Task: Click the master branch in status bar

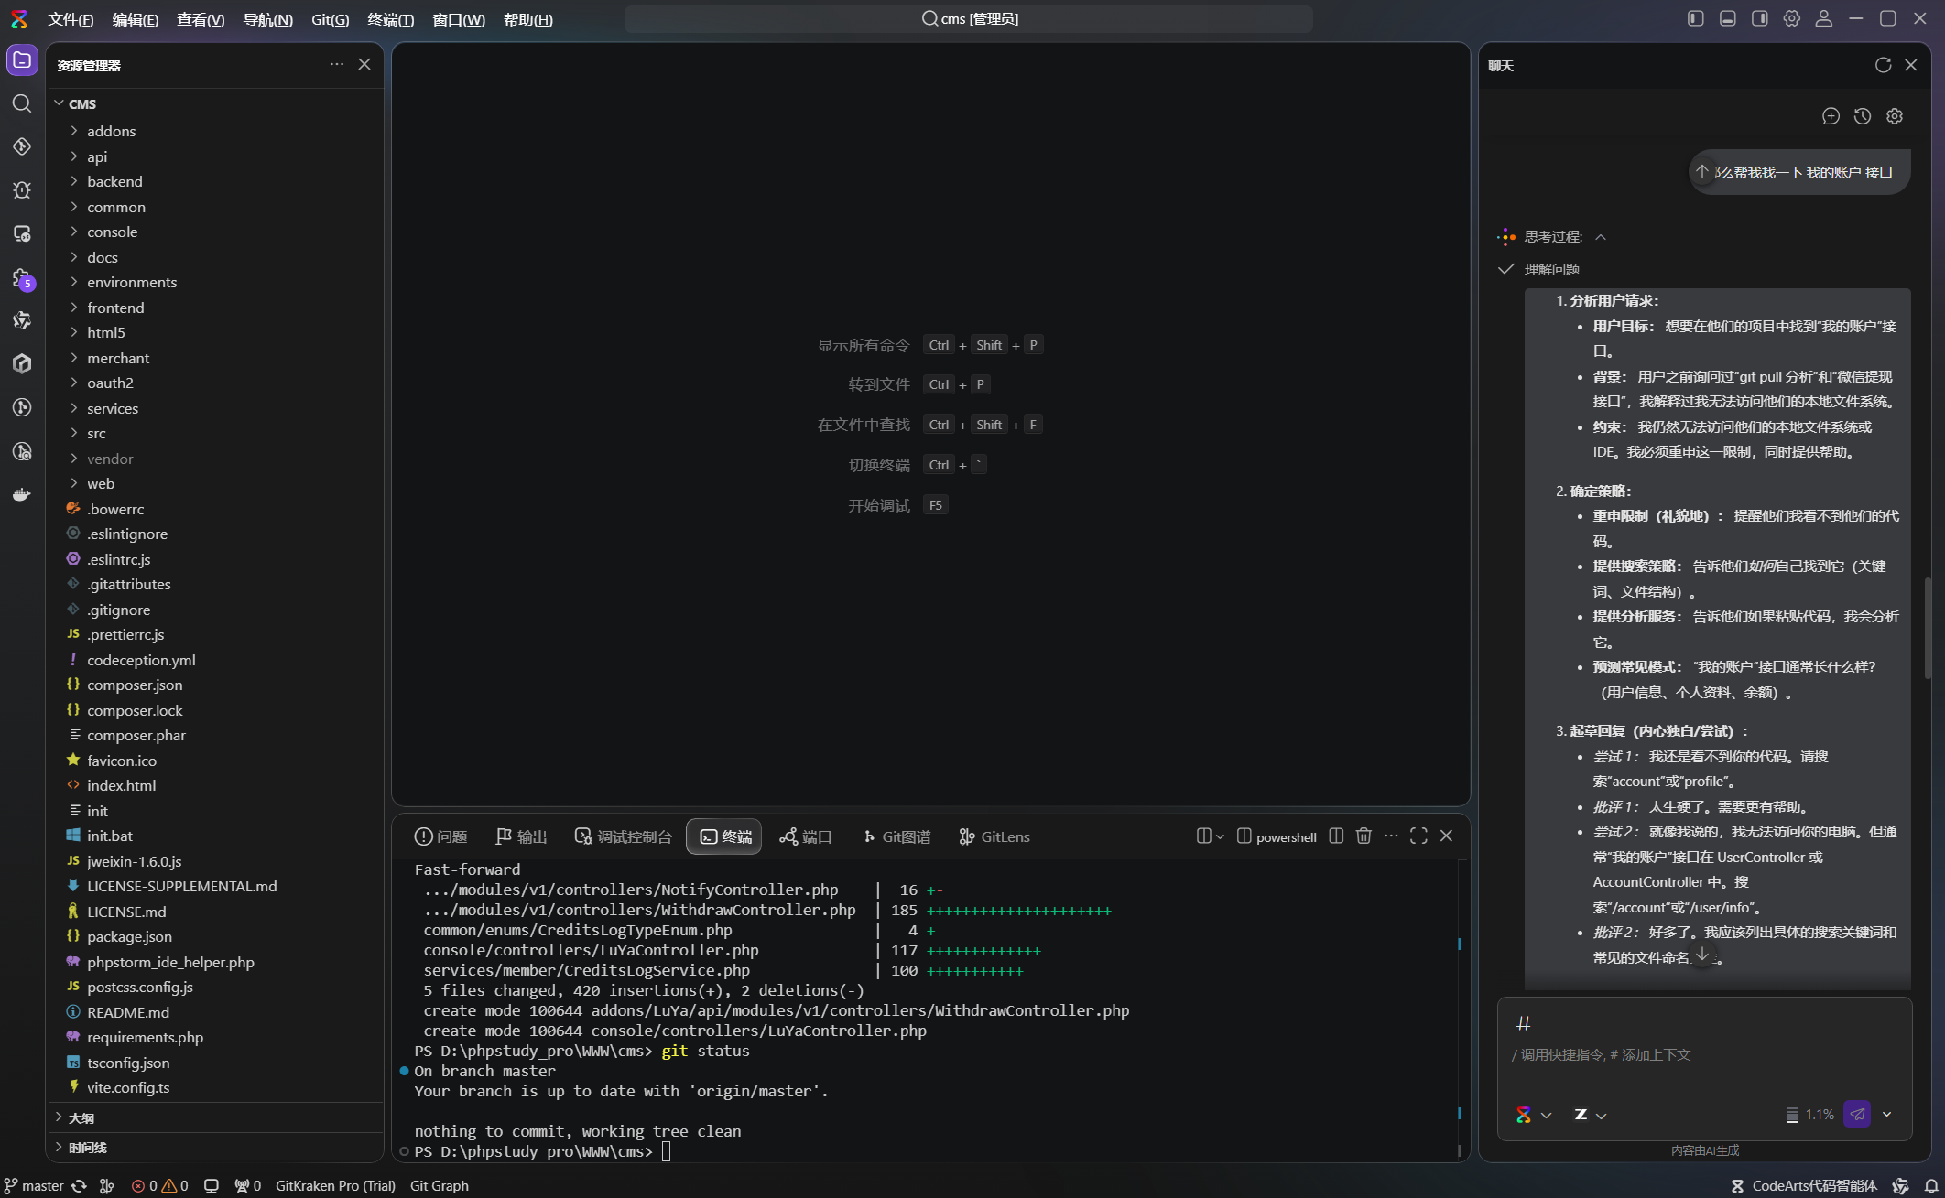Action: 35,1185
